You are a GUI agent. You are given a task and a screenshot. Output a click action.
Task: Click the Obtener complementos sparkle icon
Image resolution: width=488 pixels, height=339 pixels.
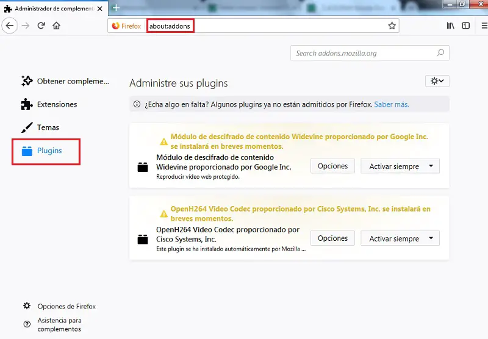[x=27, y=81]
